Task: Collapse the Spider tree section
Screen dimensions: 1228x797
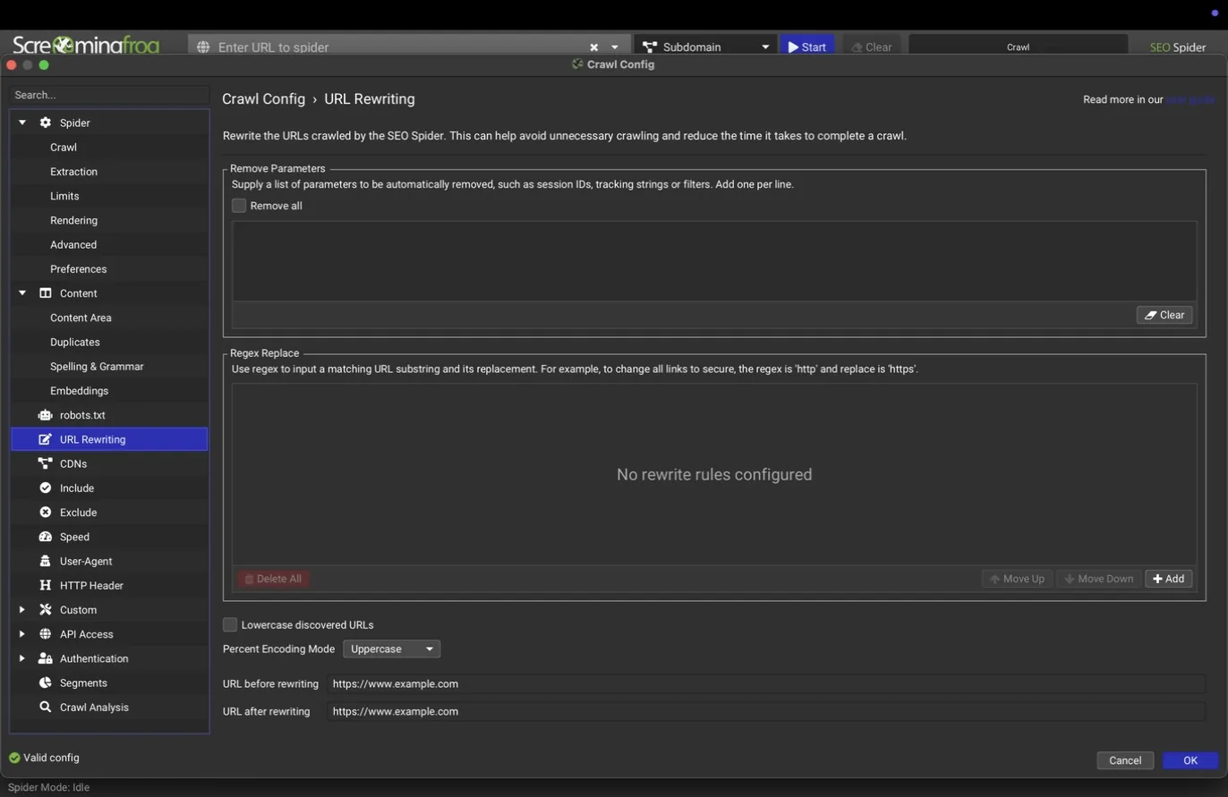Action: tap(22, 123)
